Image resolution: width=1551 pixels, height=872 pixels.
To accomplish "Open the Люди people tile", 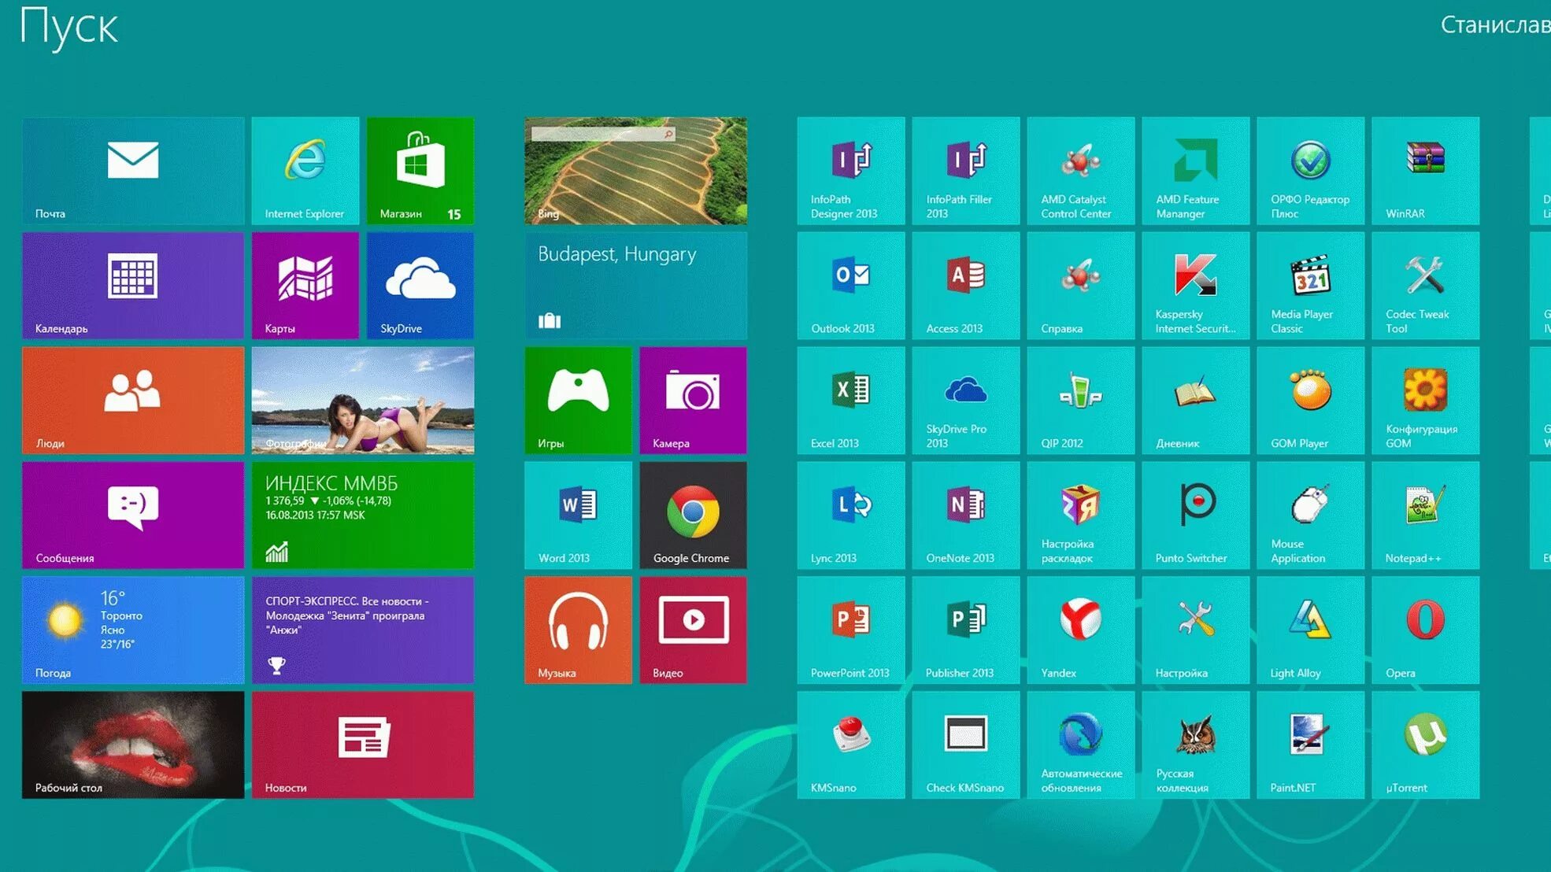I will pos(133,401).
